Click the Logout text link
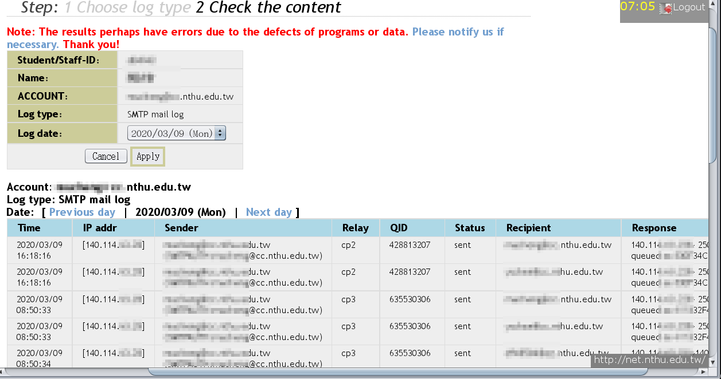 click(689, 7)
